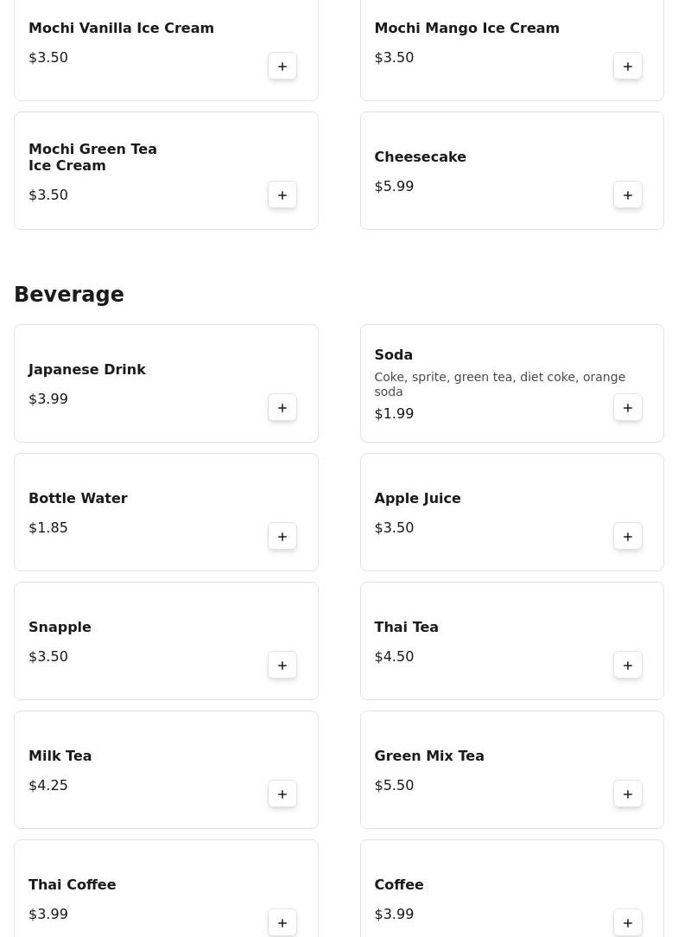
Task: Select the Soda item name
Action: point(393,354)
